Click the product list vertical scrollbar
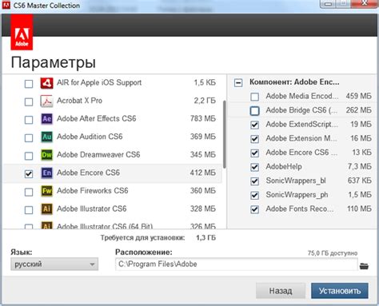The image size is (379, 306). (x=225, y=134)
